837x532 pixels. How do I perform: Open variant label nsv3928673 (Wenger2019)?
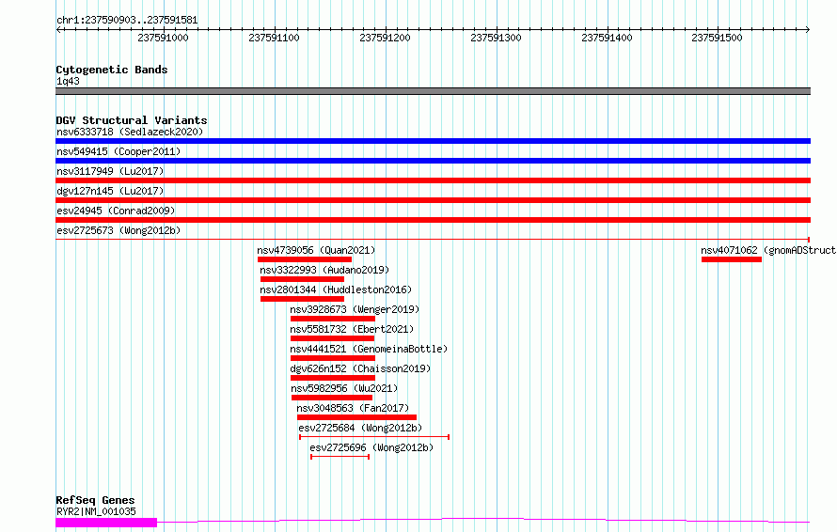355,309
